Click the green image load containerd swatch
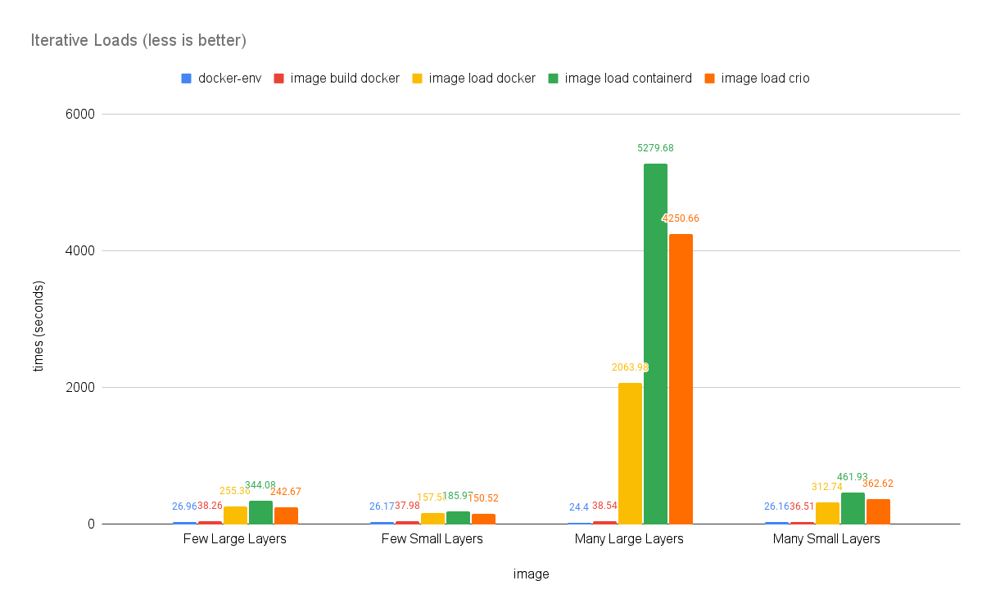 click(553, 79)
